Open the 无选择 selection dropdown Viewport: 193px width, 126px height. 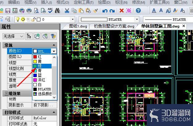pos(13,37)
